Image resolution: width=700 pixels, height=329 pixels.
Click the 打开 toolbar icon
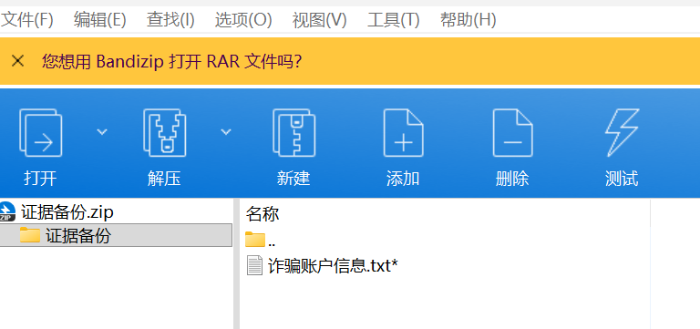click(41, 132)
